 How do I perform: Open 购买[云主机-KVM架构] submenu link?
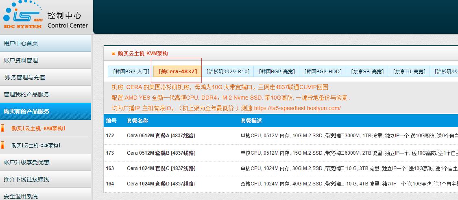tap(38, 128)
